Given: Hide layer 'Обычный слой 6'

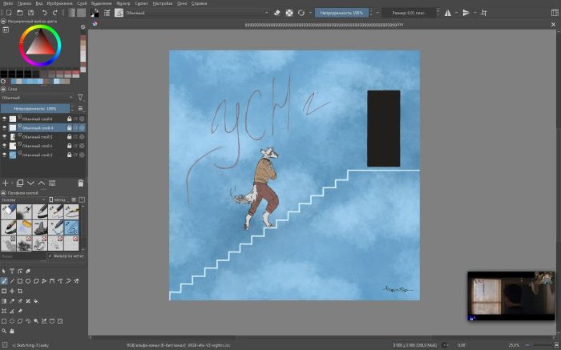Looking at the screenshot, I should click(4, 119).
